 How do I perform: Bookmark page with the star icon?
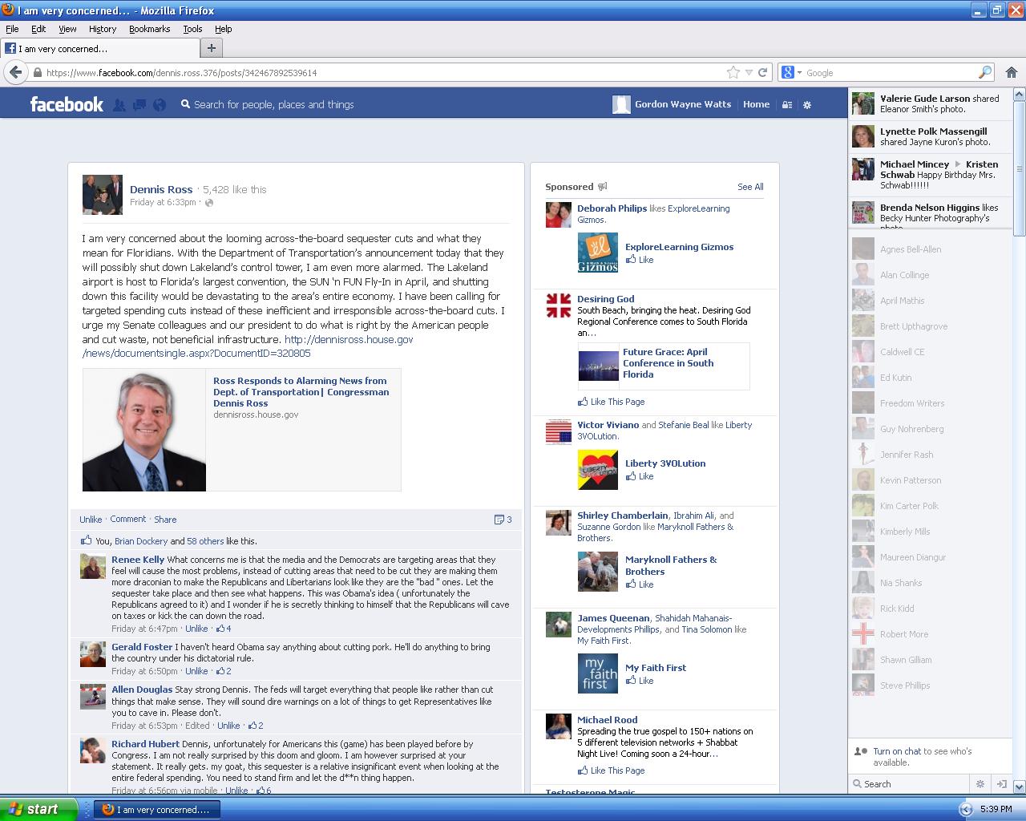[733, 72]
